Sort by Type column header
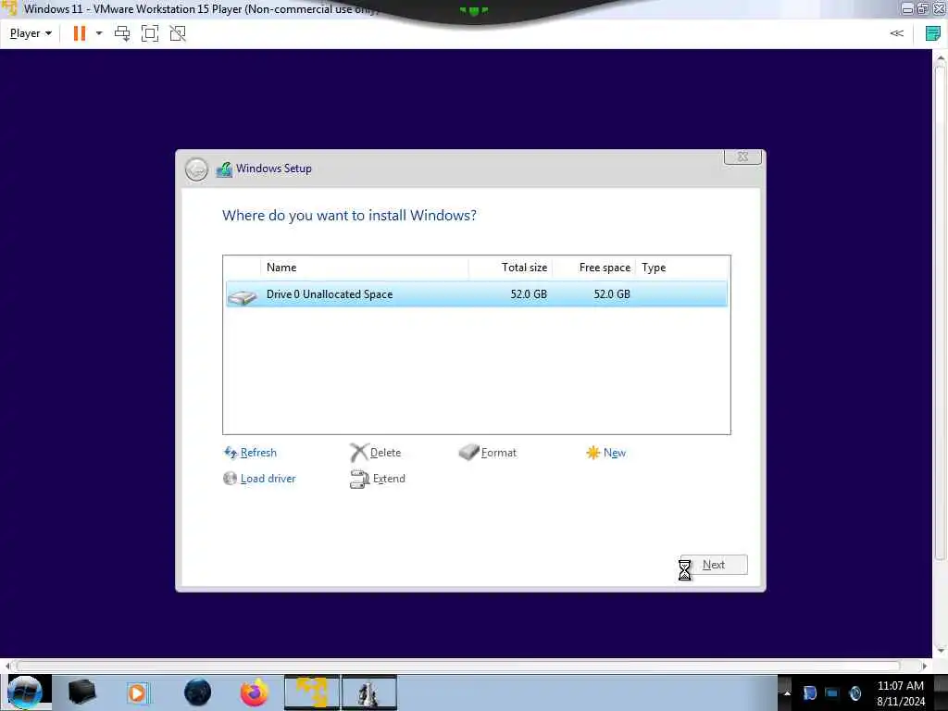 click(682, 268)
